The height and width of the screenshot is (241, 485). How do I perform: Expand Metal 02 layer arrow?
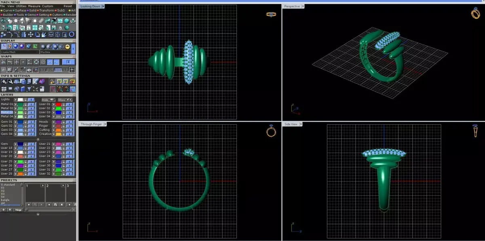coord(16,108)
